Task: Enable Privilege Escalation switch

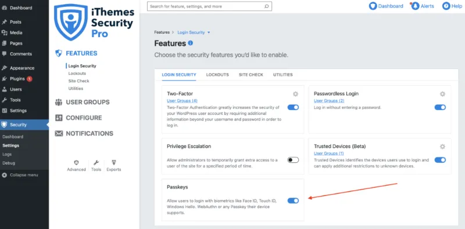Action: pos(293,160)
